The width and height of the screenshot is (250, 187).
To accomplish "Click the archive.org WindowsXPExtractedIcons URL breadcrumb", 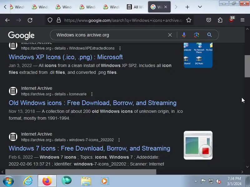I will [x=68, y=48].
